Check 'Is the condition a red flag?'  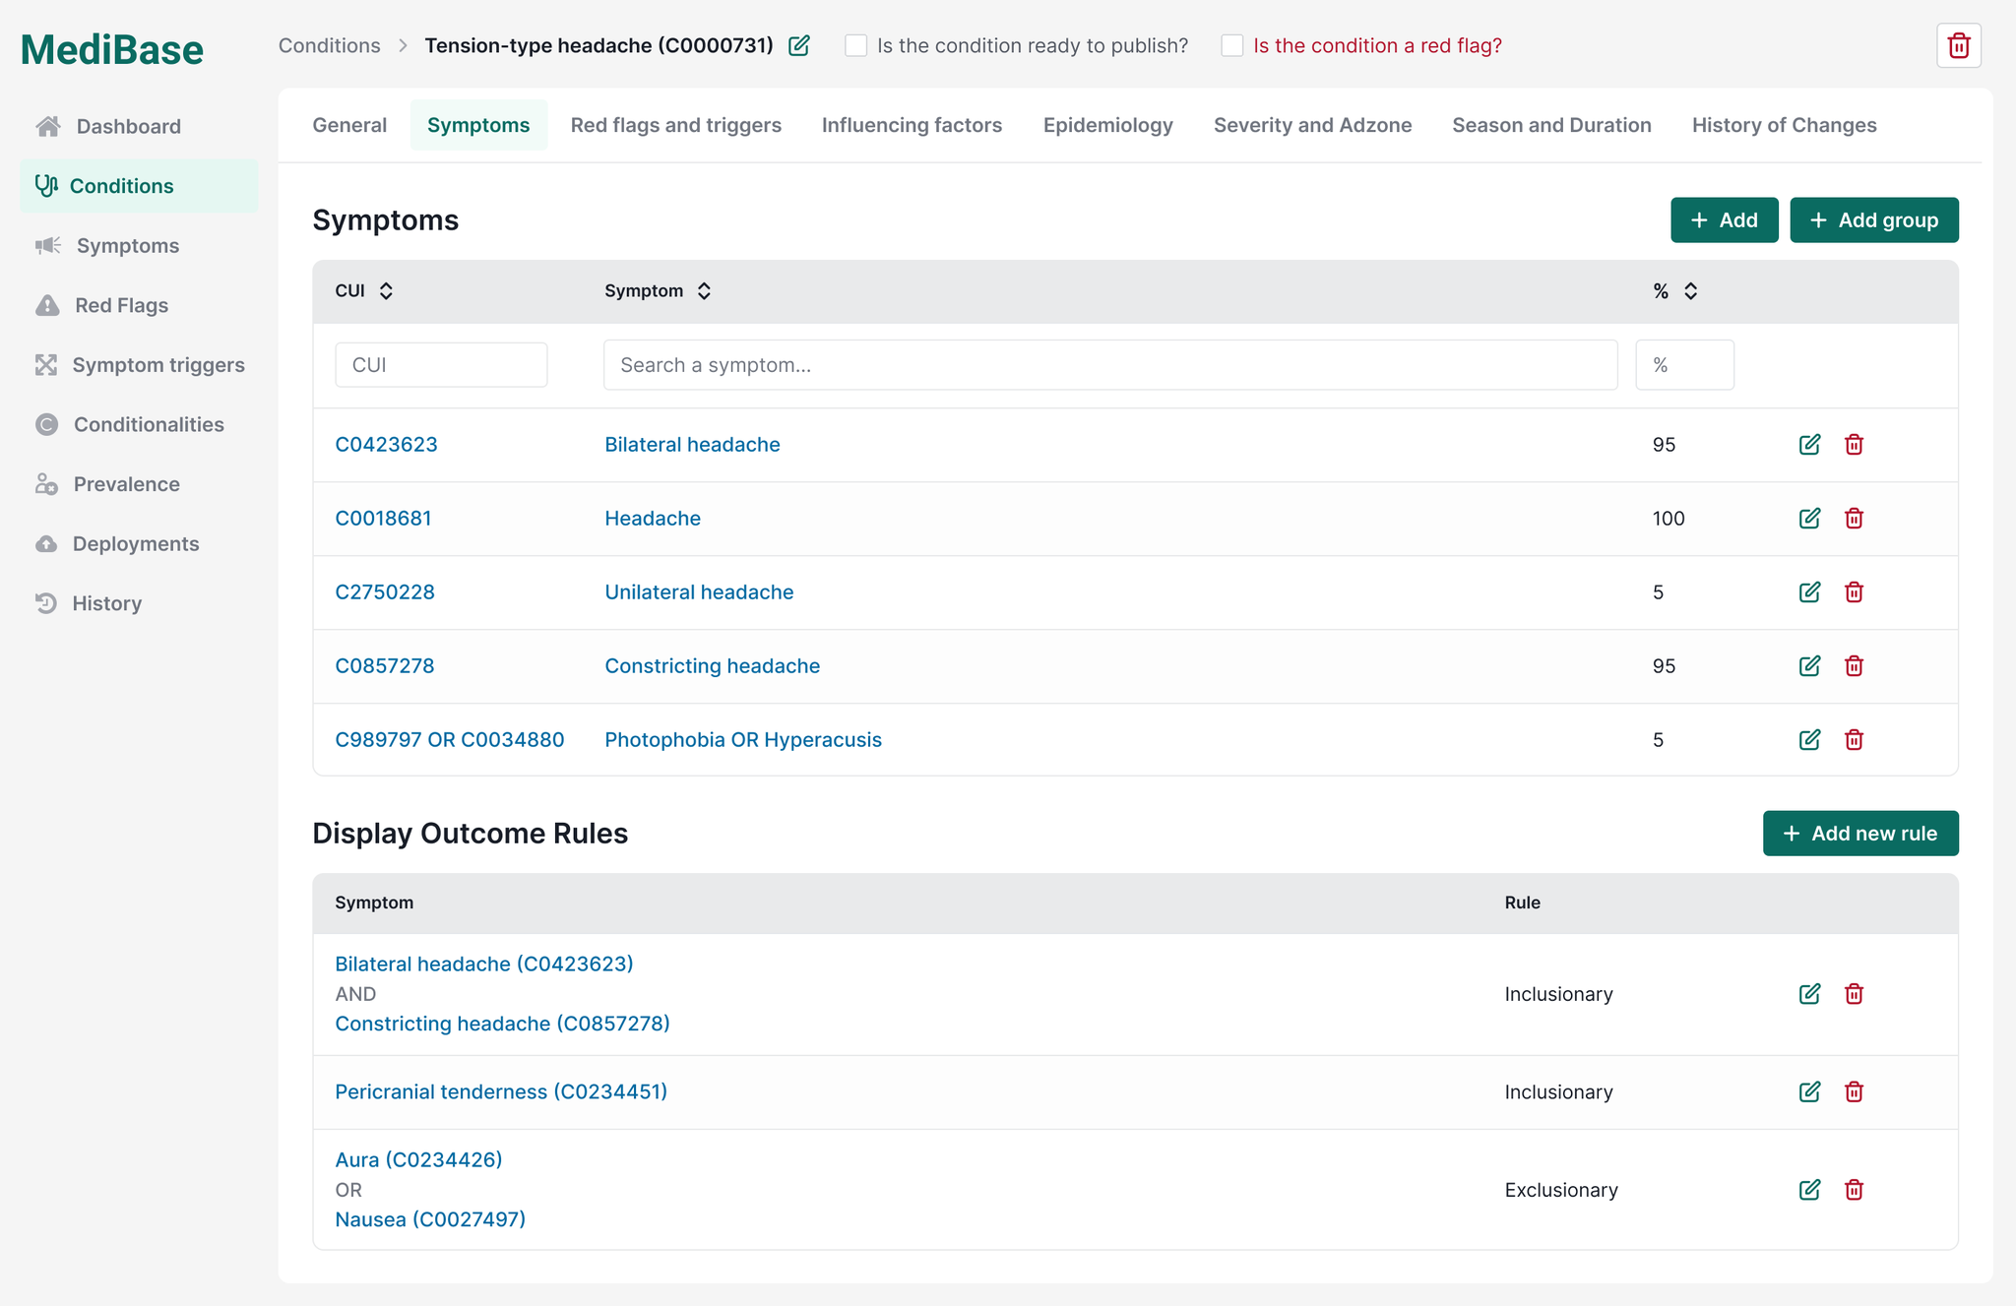[1231, 45]
